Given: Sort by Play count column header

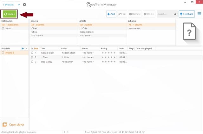Looking at the screenshot, I should (131, 48).
